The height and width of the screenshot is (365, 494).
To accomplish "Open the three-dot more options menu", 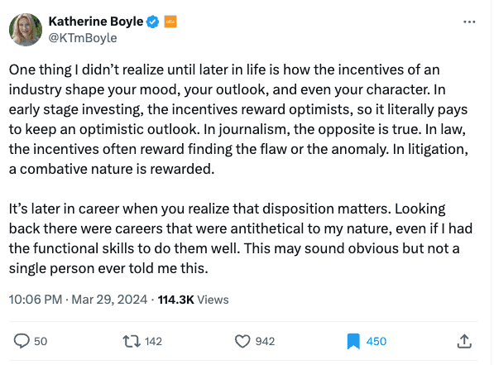I will (x=469, y=22).
